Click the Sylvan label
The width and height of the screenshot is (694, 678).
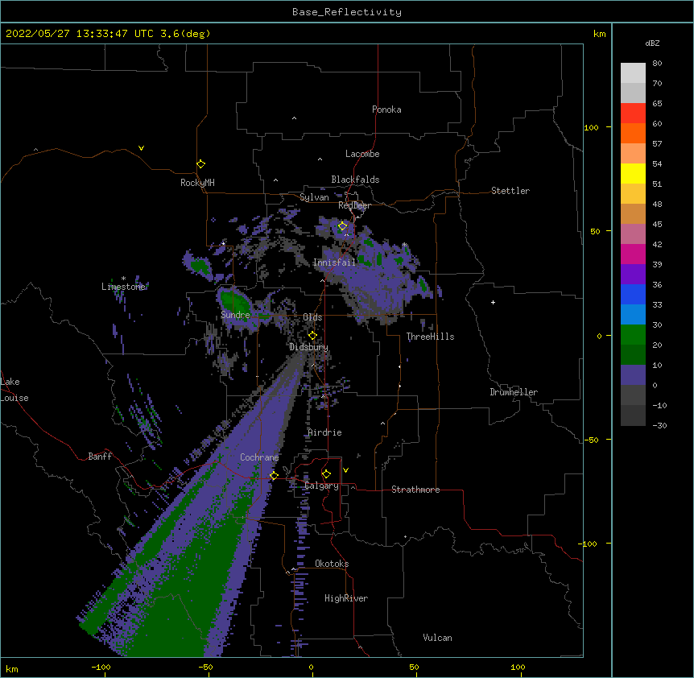tap(314, 197)
